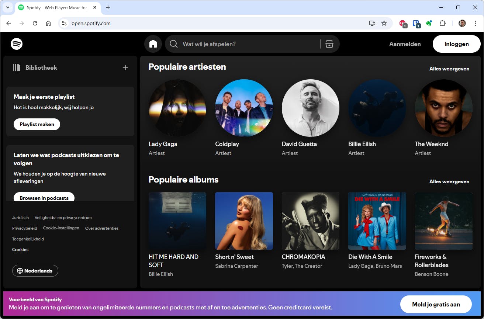Open the Populaire artiesten heading link
Image resolution: width=484 pixels, height=319 pixels.
click(x=187, y=67)
